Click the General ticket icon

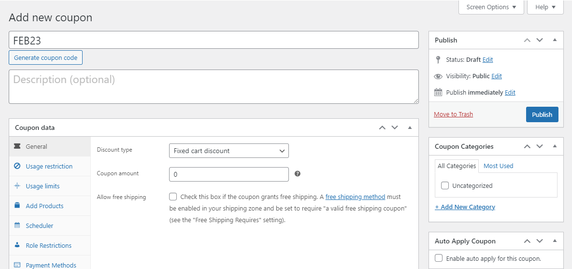[17, 146]
